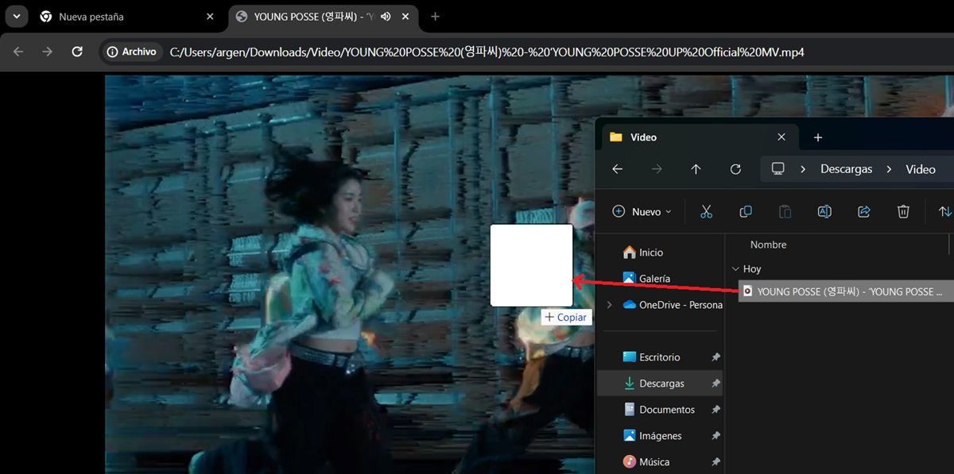Click the Delete trash icon
Screen dimensions: 954x474
pyautogui.click(x=903, y=212)
